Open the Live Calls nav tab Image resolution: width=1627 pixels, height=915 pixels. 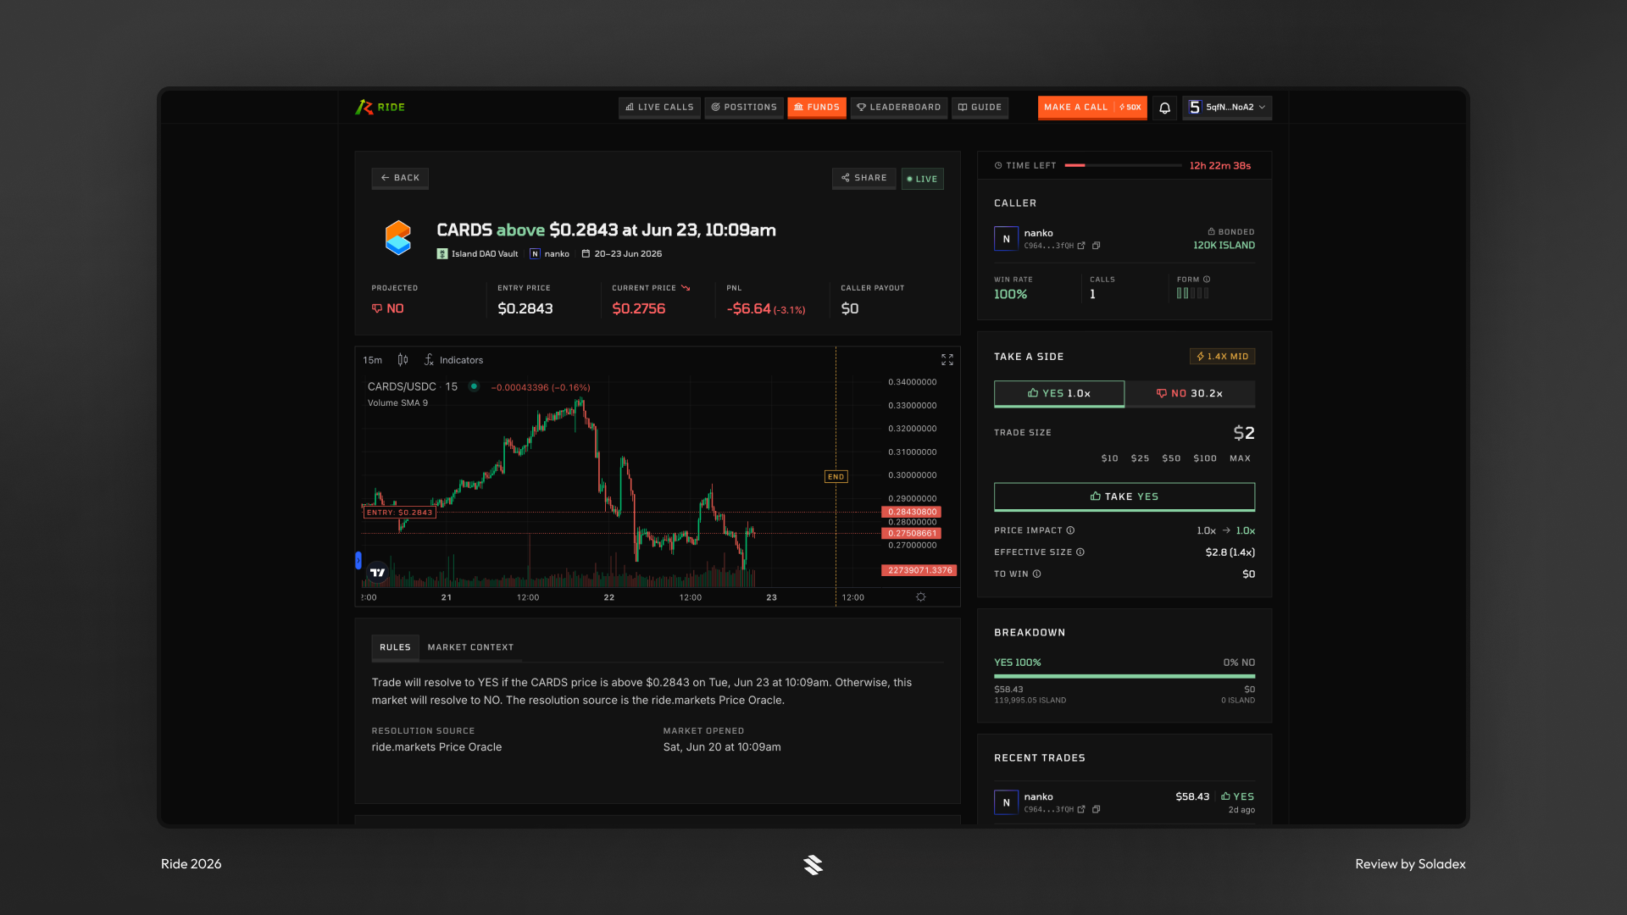659,108
